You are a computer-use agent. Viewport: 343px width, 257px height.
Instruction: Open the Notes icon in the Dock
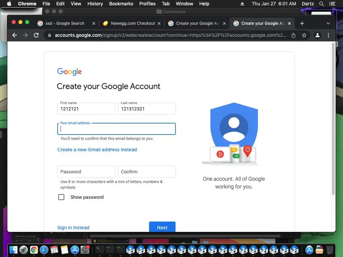click(x=65, y=250)
